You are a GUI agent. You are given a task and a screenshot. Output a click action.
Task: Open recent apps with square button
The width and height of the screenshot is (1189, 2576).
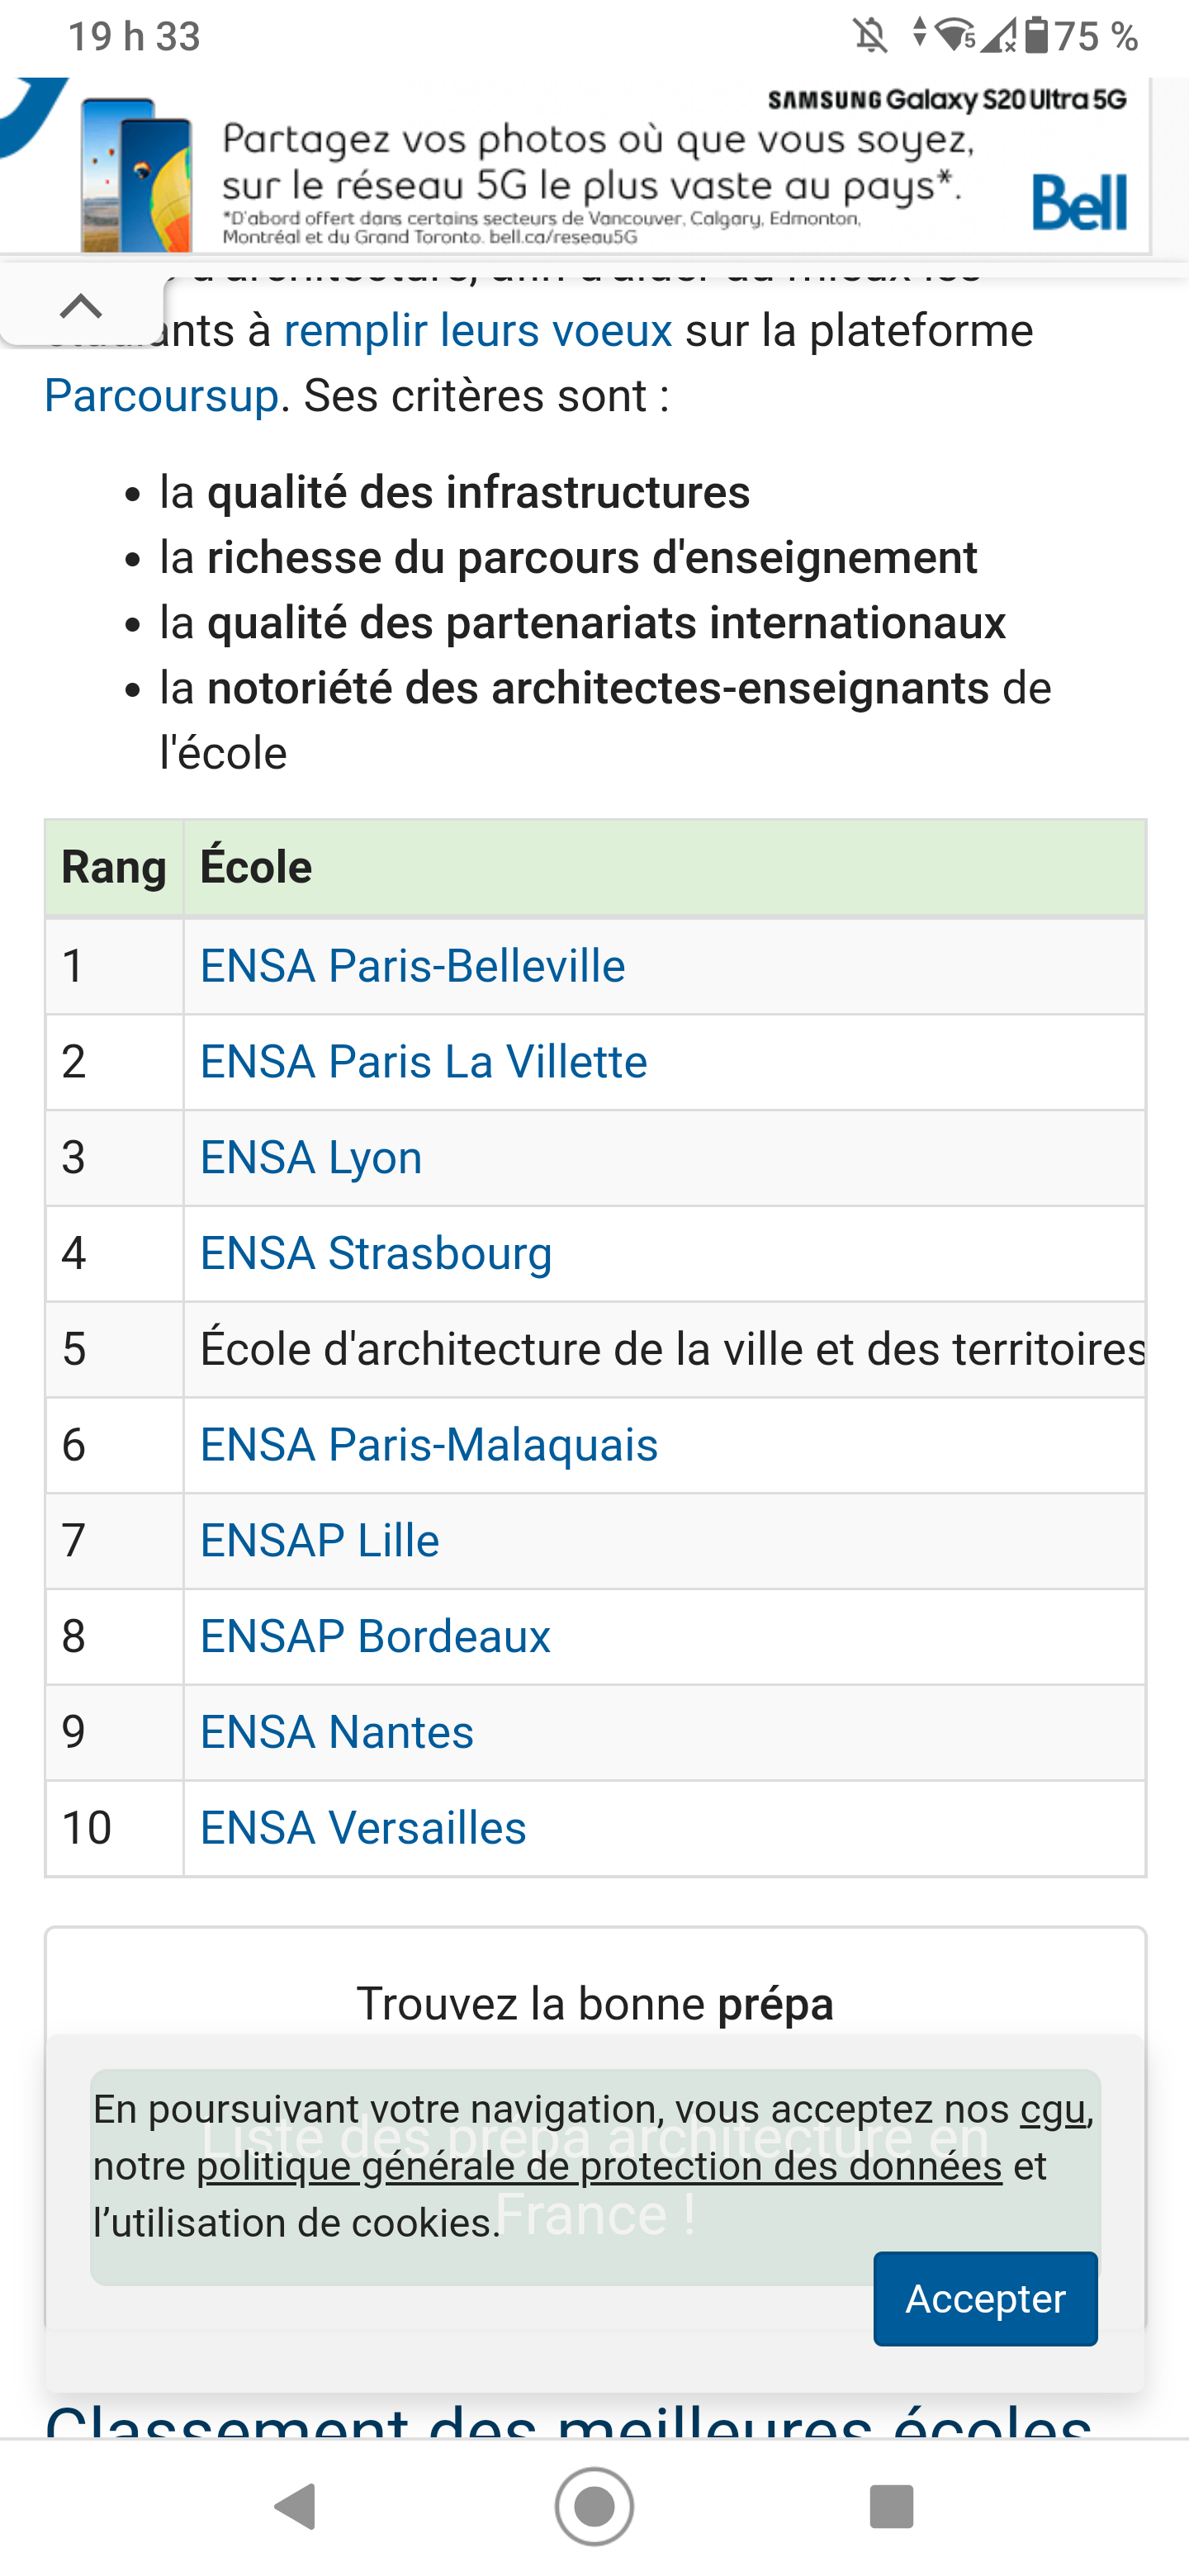[891, 2507]
